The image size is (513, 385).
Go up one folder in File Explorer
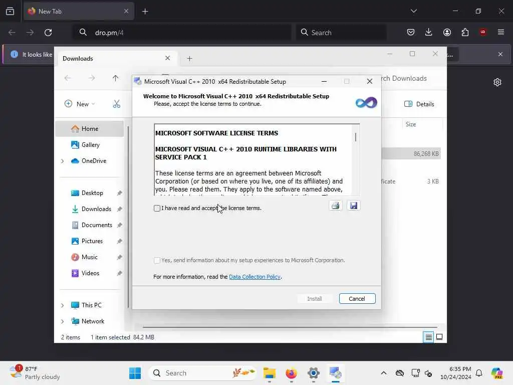(115, 78)
